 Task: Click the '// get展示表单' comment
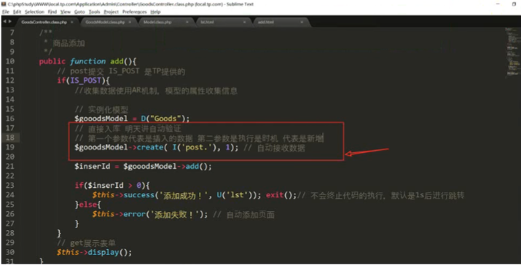[x=87, y=242]
